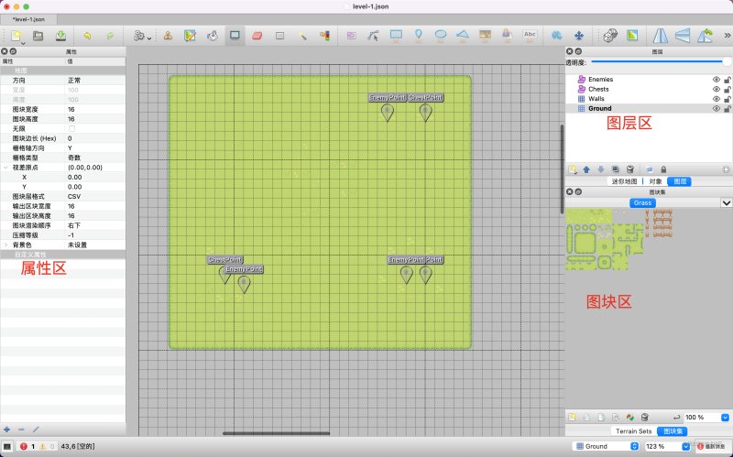
Task: Expand the toolbar overflow chevron
Action: [727, 36]
